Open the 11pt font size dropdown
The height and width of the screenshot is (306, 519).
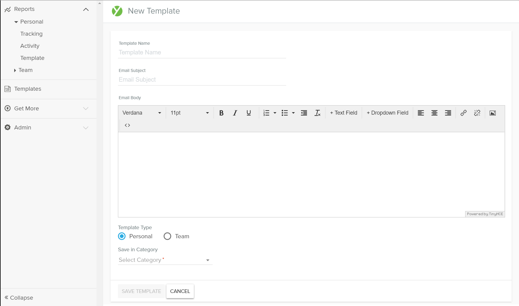(x=190, y=113)
